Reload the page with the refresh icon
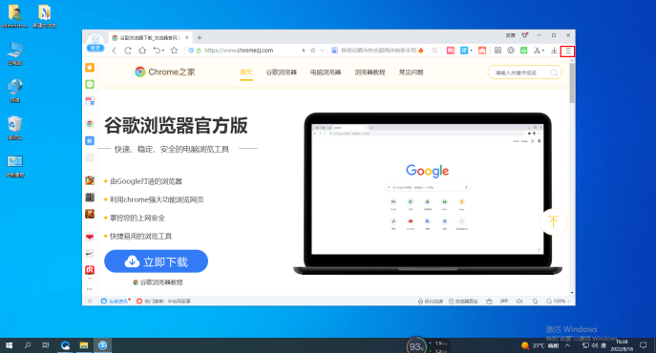This screenshot has width=656, height=353. [x=128, y=51]
